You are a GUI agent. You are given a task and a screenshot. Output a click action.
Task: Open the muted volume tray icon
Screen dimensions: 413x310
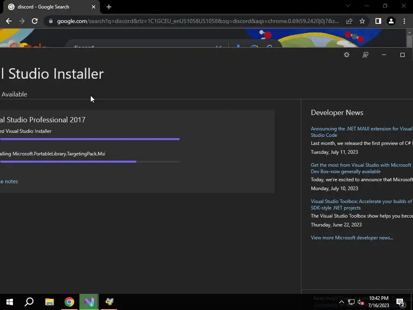tap(361, 302)
